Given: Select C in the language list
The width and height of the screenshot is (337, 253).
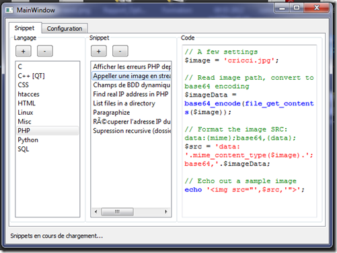Looking at the screenshot, I should (x=48, y=66).
